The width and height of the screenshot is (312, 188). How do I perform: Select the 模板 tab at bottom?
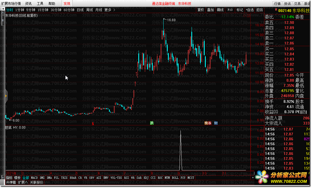point(17,178)
